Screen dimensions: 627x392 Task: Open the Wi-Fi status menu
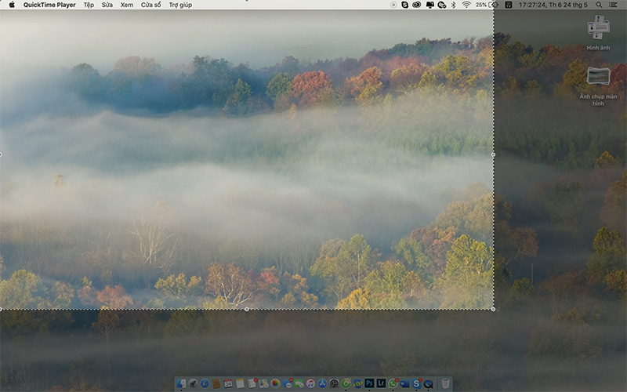pos(466,5)
